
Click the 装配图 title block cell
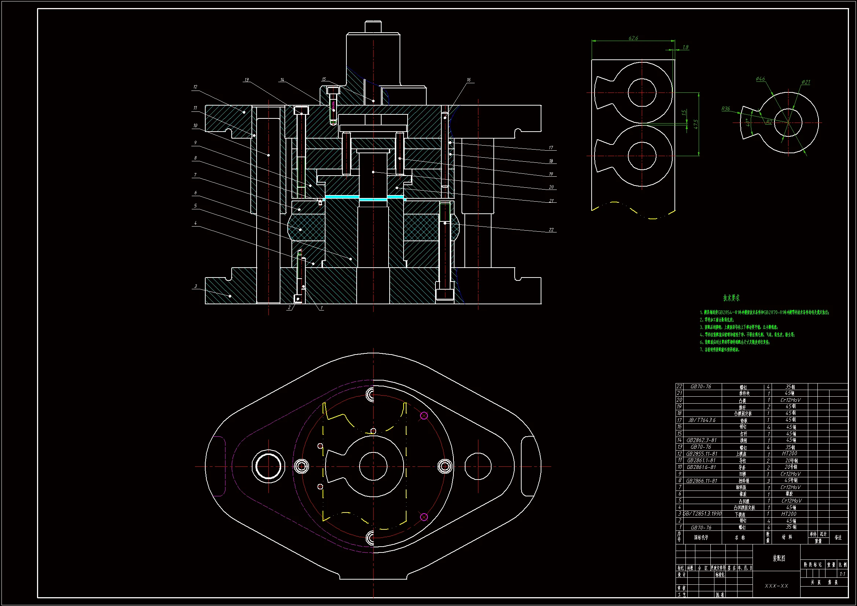click(x=779, y=558)
